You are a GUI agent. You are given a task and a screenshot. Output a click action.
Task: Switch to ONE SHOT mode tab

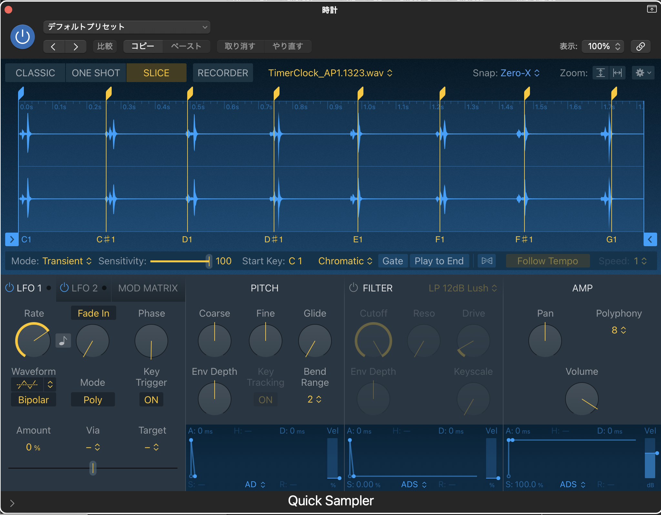coord(96,73)
